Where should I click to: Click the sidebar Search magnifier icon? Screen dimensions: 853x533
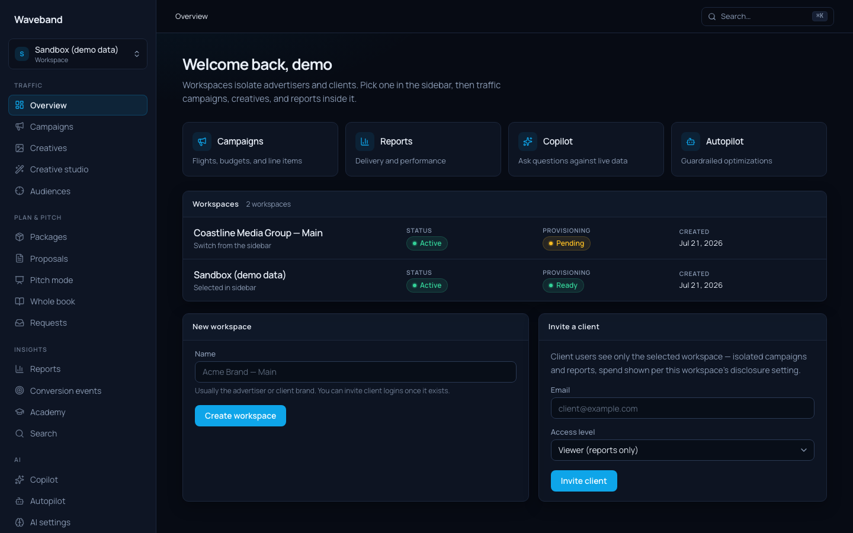coord(20,434)
